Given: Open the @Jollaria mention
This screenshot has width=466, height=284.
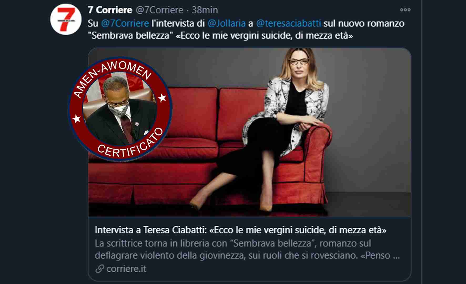Looking at the screenshot, I should [226, 23].
